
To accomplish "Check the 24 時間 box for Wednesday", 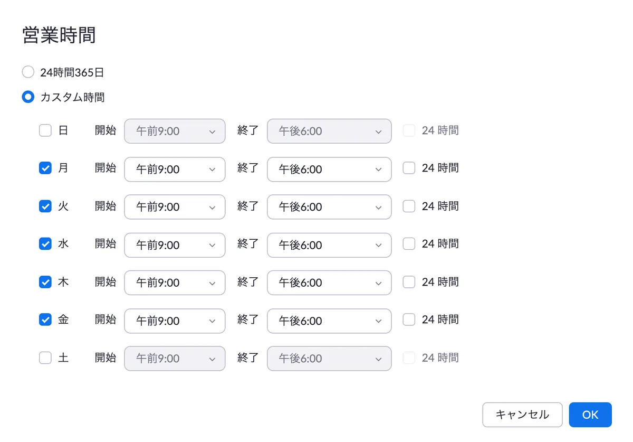I will pos(409,244).
